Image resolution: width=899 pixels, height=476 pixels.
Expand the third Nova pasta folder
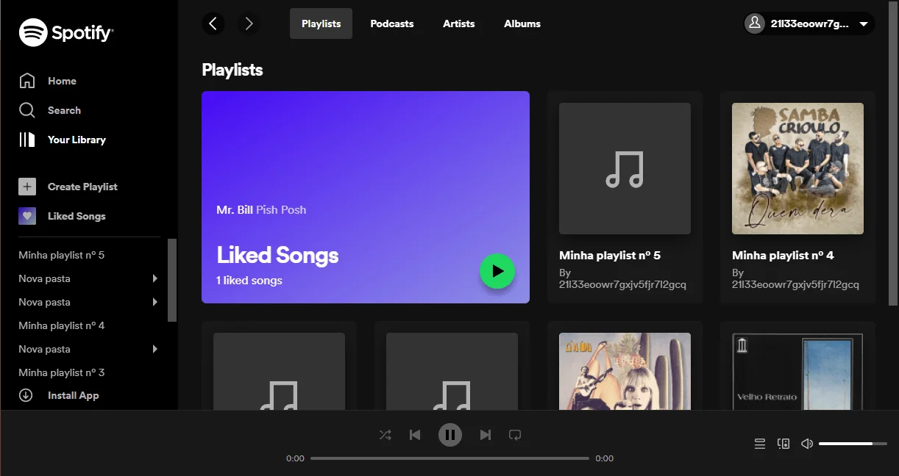pyautogui.click(x=154, y=349)
